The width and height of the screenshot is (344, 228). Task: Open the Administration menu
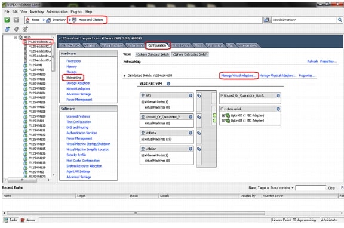click(57, 11)
